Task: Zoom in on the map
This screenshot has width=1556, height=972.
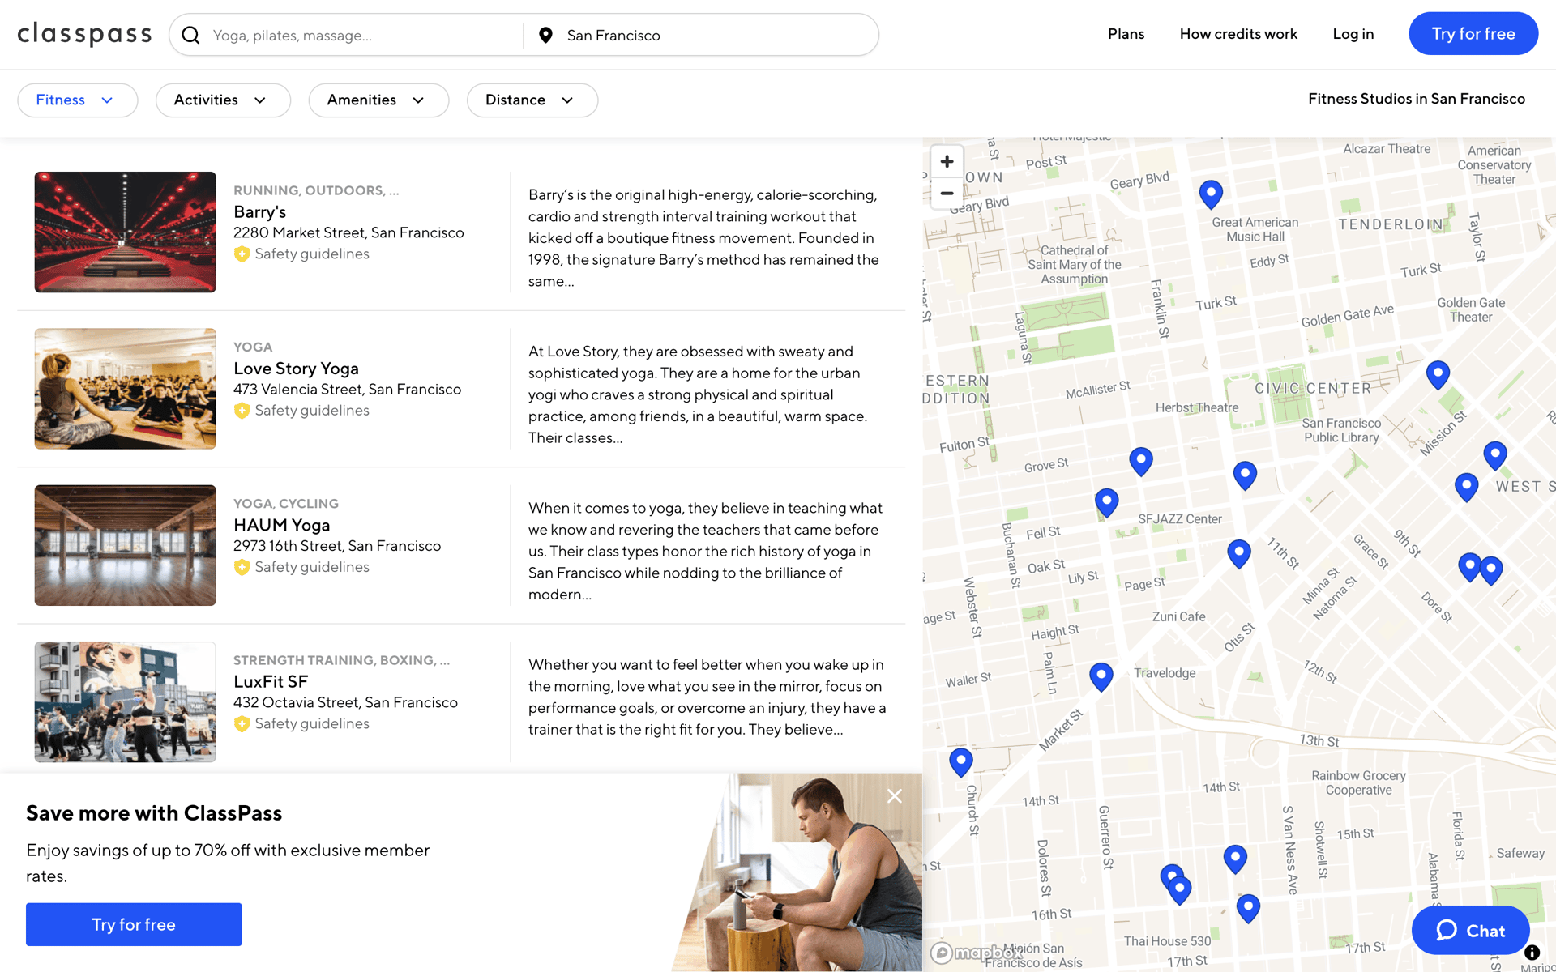Action: click(947, 161)
